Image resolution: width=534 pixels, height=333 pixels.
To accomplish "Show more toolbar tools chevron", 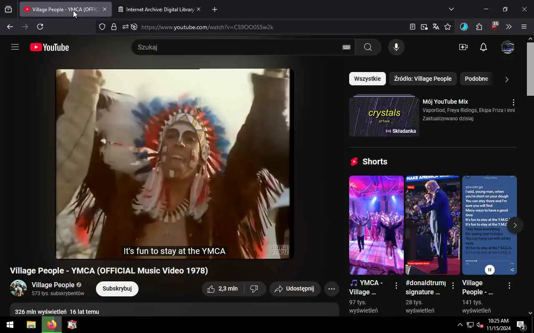I will click(x=509, y=27).
